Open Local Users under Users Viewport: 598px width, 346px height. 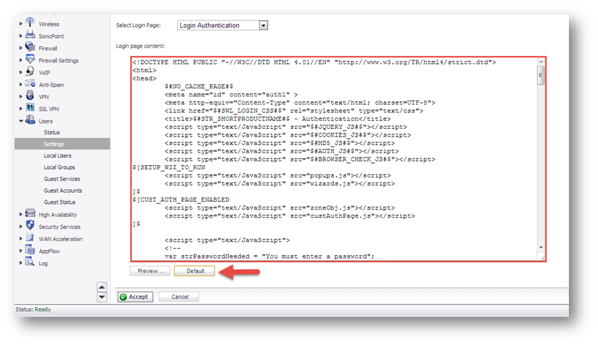tap(58, 156)
